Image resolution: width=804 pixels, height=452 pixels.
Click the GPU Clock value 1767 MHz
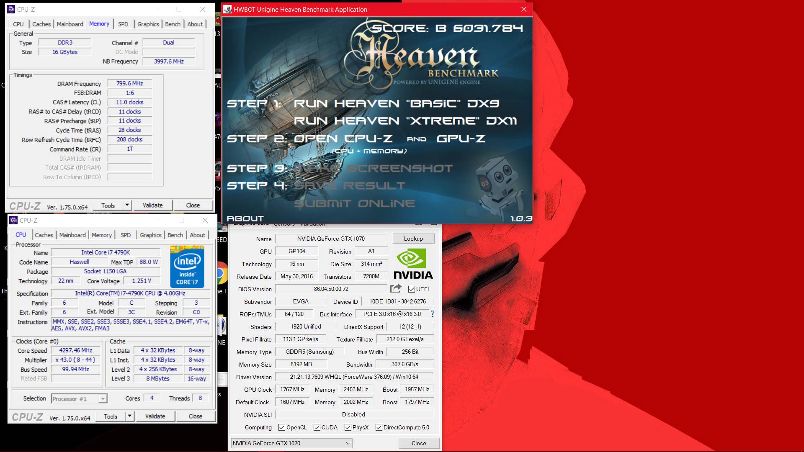click(292, 389)
